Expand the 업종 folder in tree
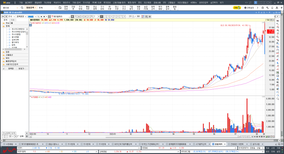The width and height of the screenshot is (284, 154). pos(8,51)
